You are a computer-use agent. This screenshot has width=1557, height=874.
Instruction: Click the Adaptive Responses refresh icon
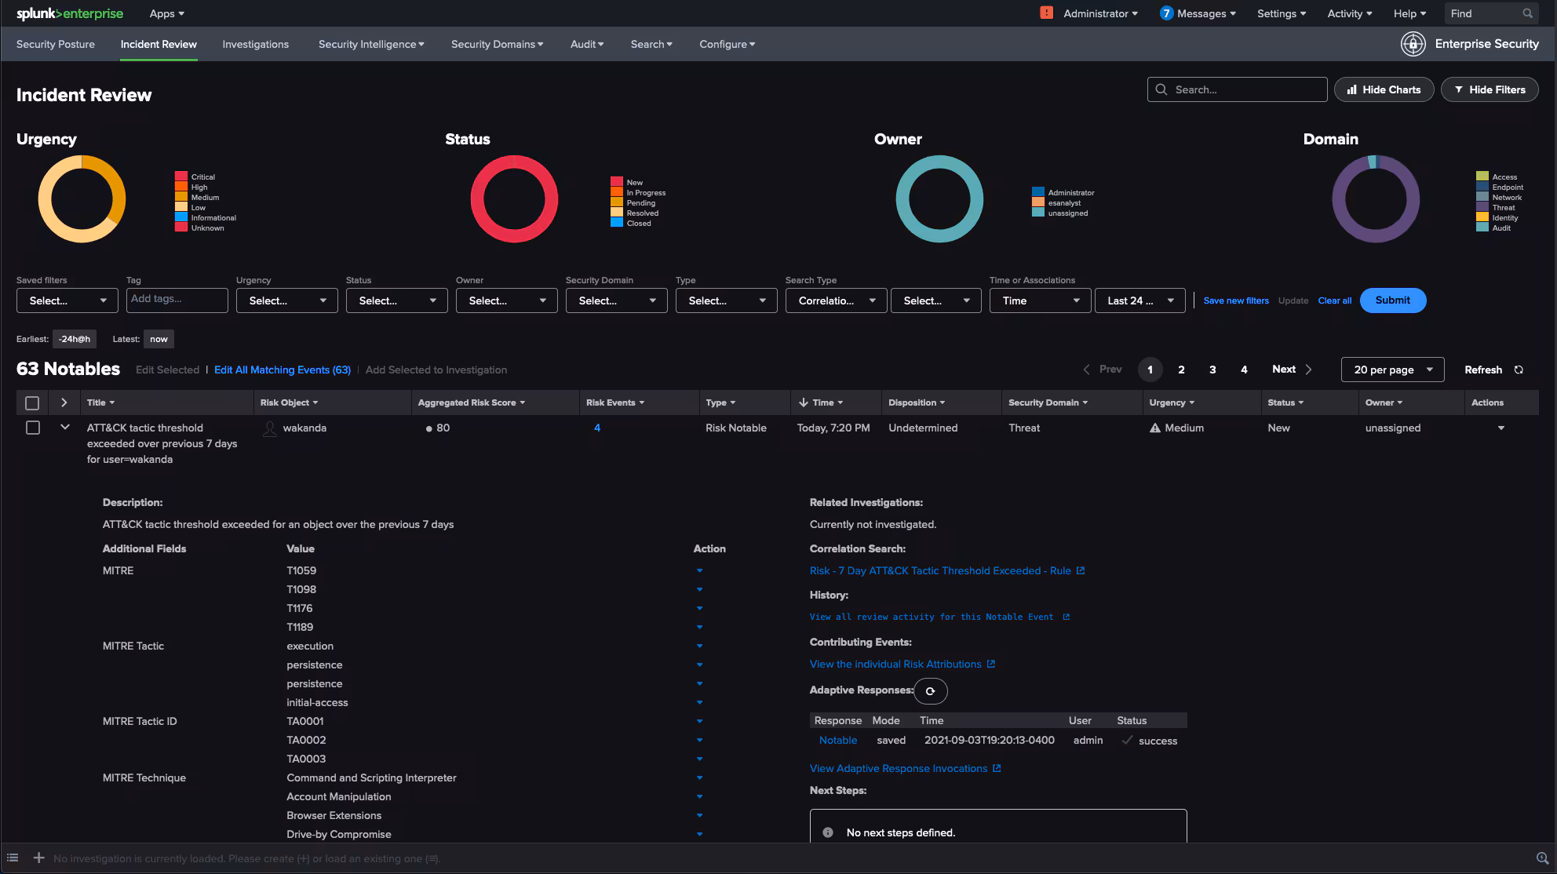pos(931,691)
